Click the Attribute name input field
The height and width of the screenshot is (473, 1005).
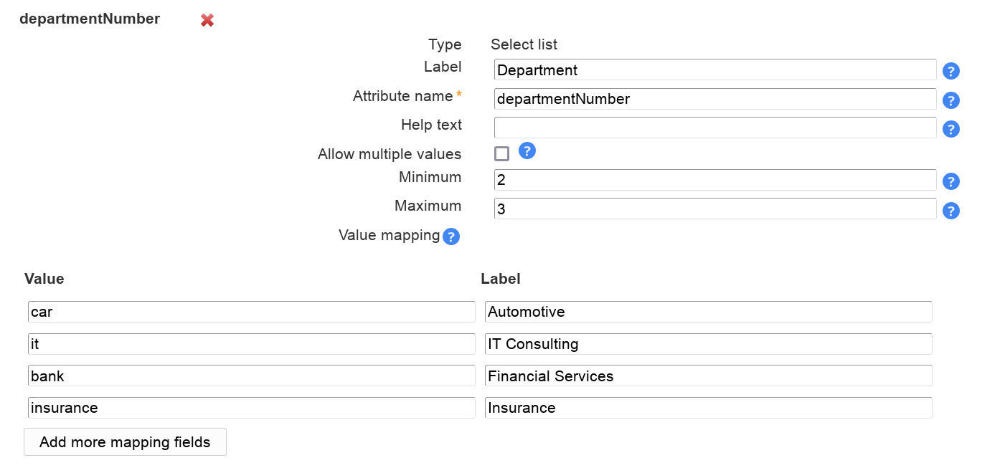click(x=714, y=99)
